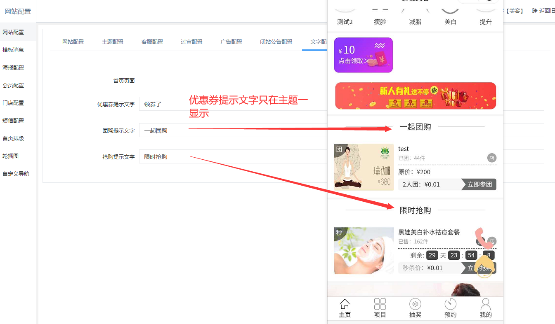Click the 黑娃美白补水祛痘套餐 product title
Screen dimensions: 555x324
(429, 232)
